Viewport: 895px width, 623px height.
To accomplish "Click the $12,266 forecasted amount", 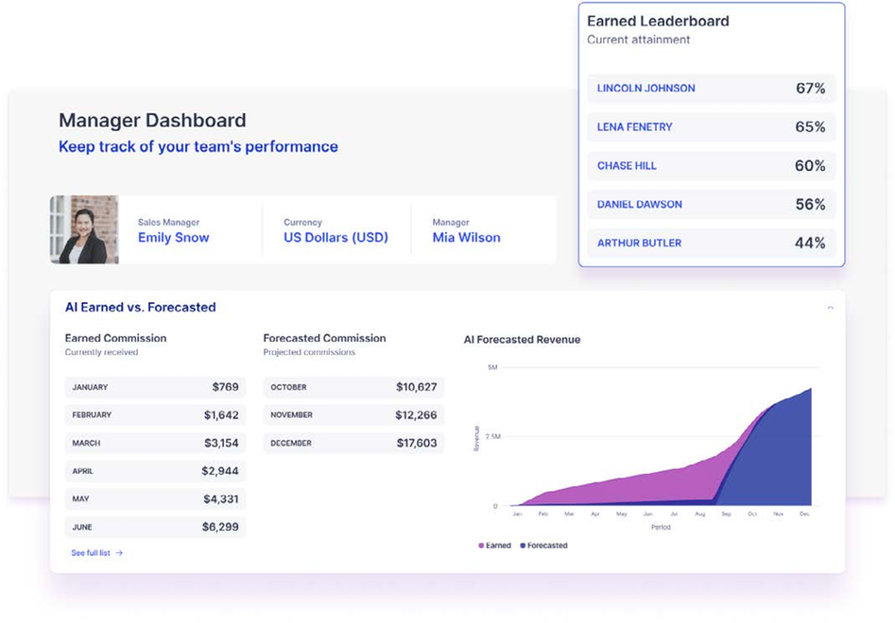I will click(416, 415).
